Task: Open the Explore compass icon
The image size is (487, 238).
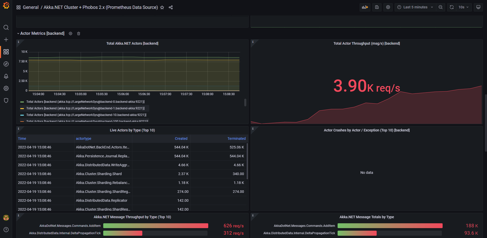Action: [6, 64]
